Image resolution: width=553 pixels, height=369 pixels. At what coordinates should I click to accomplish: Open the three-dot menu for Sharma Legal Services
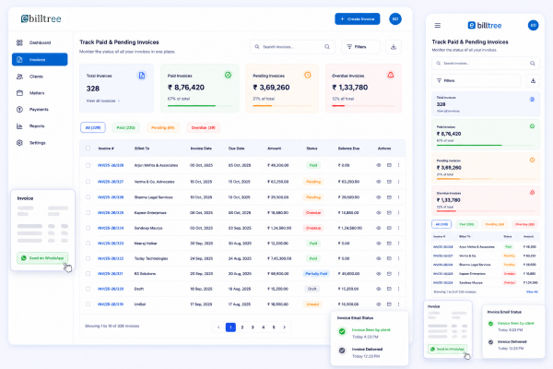[x=398, y=197]
